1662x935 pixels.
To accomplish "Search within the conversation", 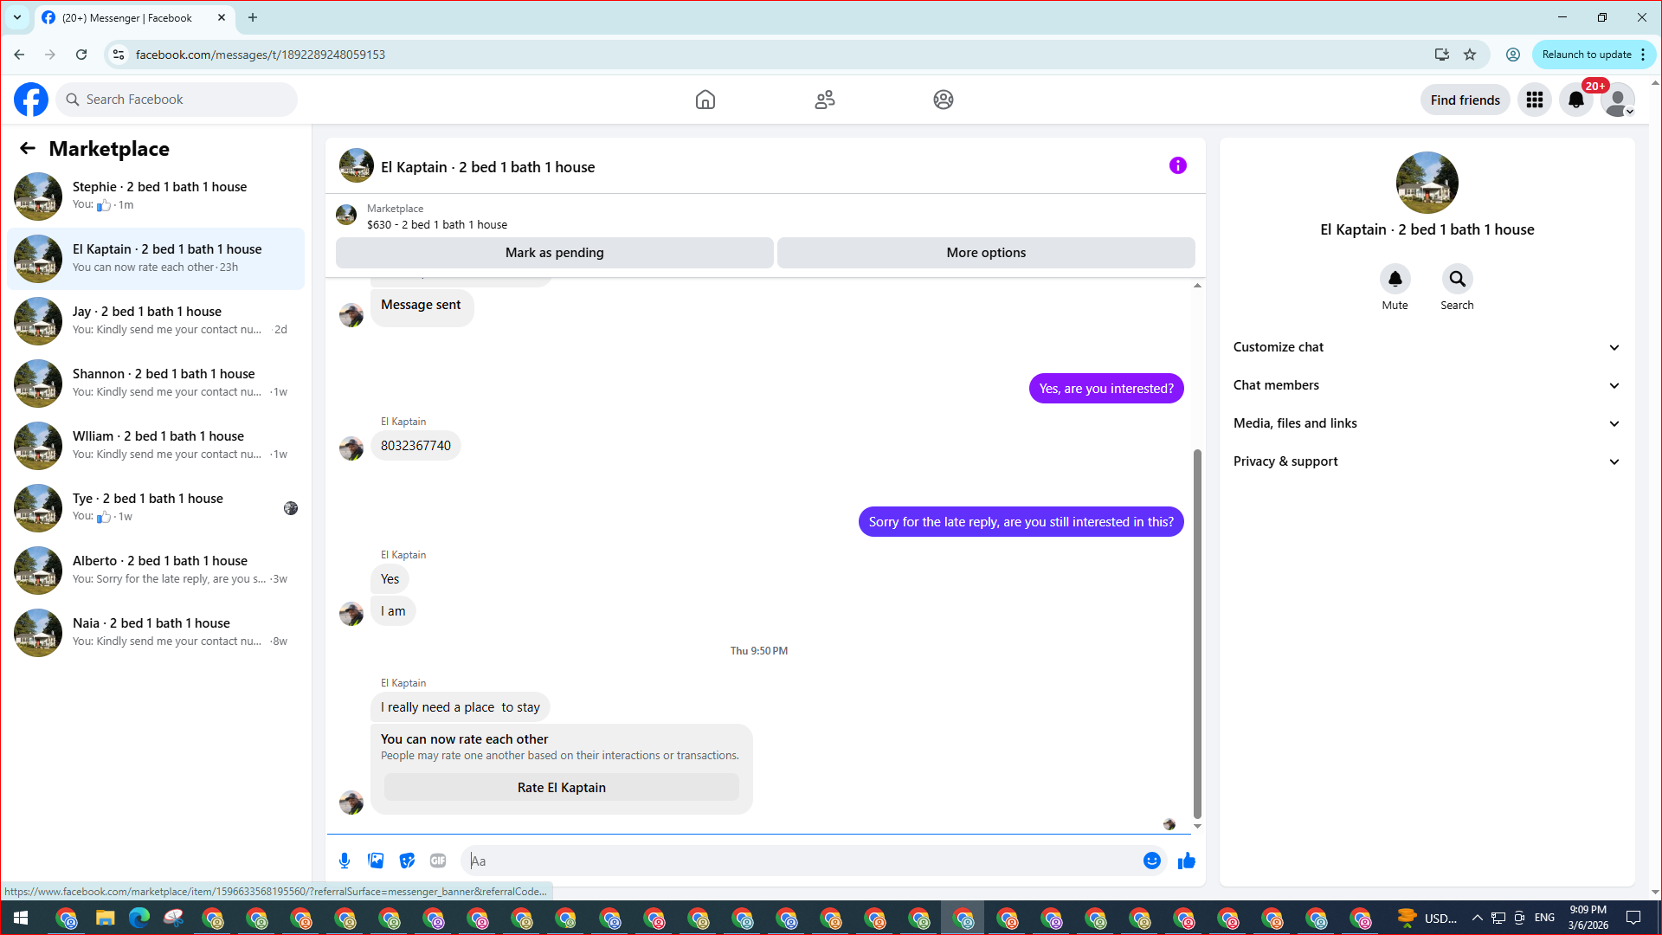I will tap(1457, 280).
